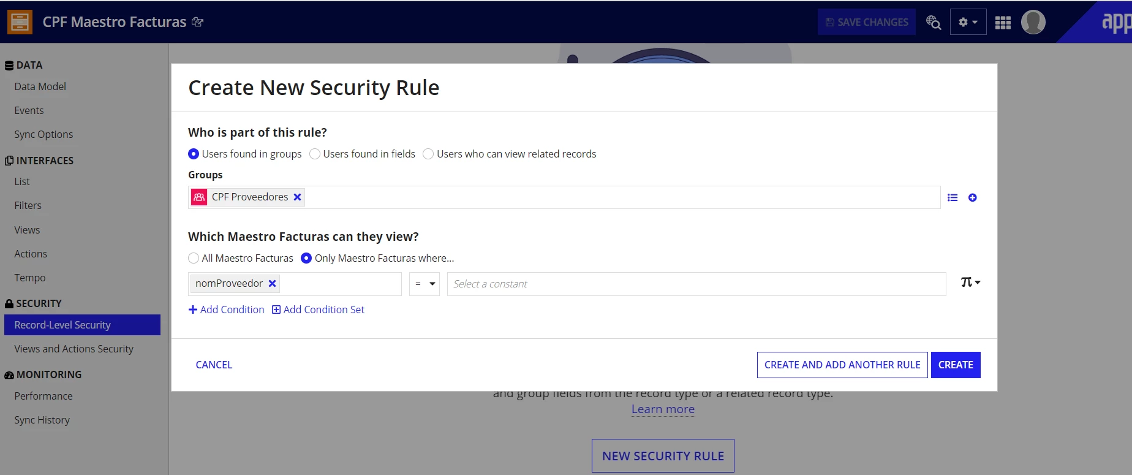Open the settings gear dropdown
Screen dimensions: 1132x475
click(x=968, y=22)
